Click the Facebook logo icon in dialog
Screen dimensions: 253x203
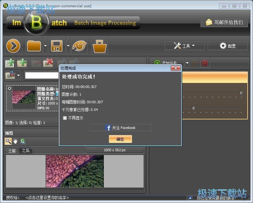click(109, 128)
